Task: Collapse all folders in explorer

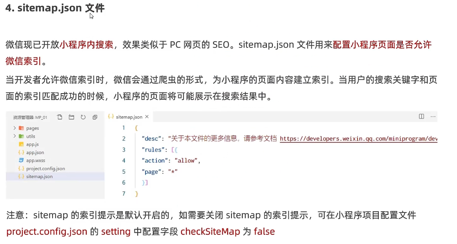Action: pyautogui.click(x=95, y=117)
